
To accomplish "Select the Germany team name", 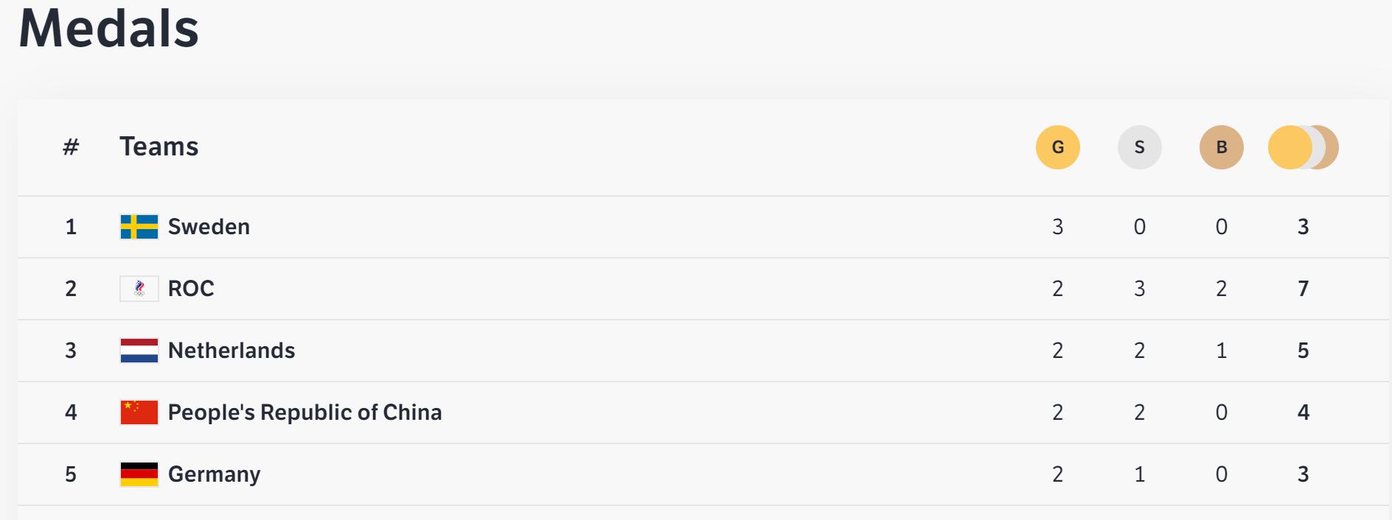I will click(x=214, y=474).
